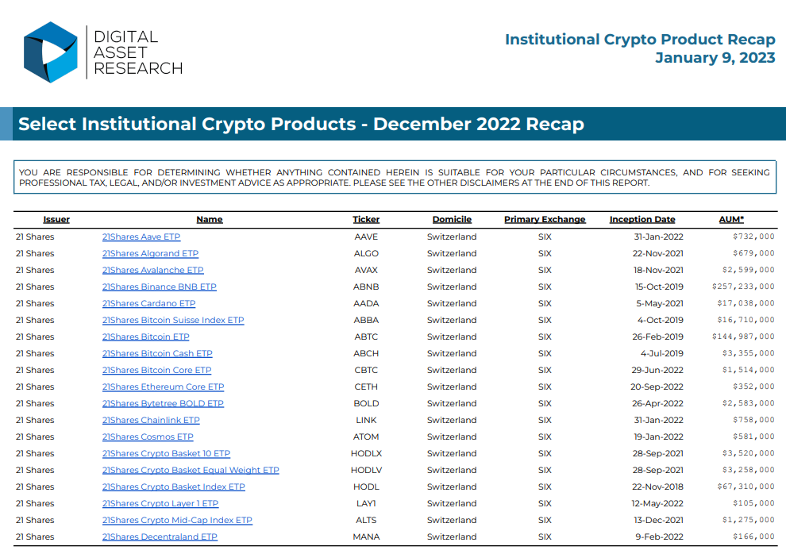Open the 21Shares Chainlink ETP link
Screen dimensions: 786x554
click(x=151, y=420)
